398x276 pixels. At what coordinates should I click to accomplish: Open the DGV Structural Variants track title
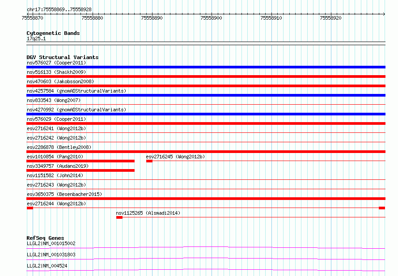coord(63,57)
